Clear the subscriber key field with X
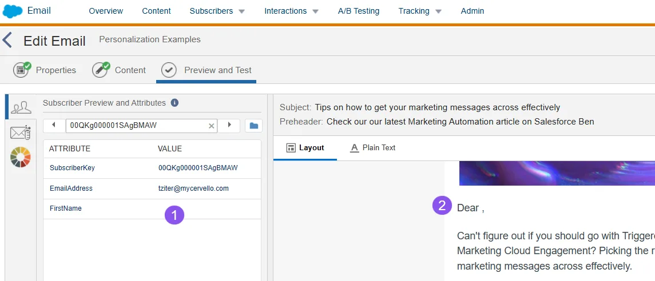This screenshot has height=281, width=655. (x=211, y=126)
